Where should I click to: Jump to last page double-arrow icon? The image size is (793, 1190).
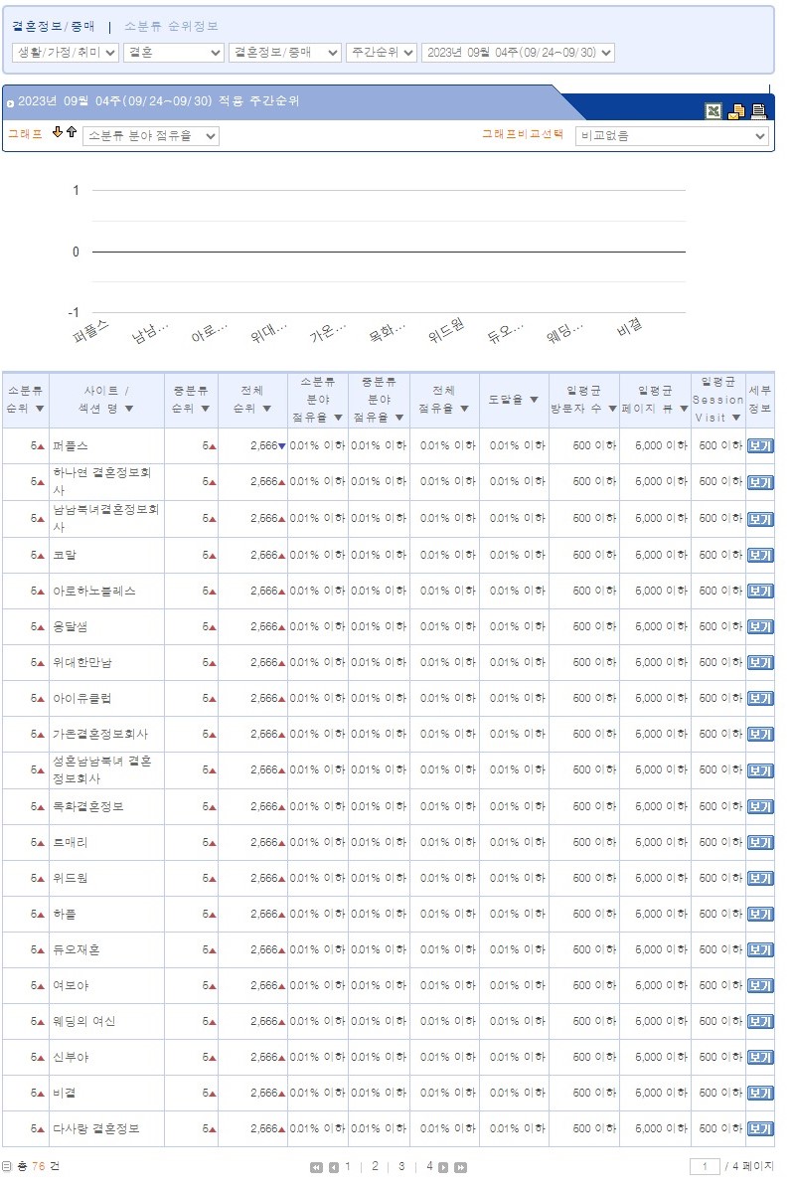pos(460,1167)
